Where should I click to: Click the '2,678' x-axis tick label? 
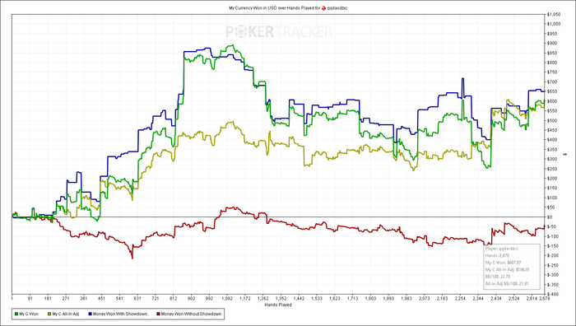click(544, 299)
